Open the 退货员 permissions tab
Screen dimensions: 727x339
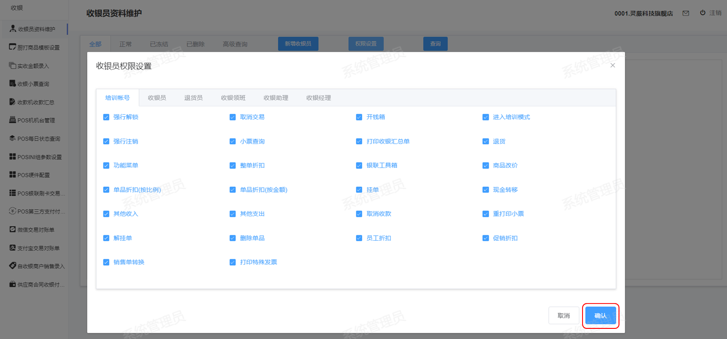point(193,98)
